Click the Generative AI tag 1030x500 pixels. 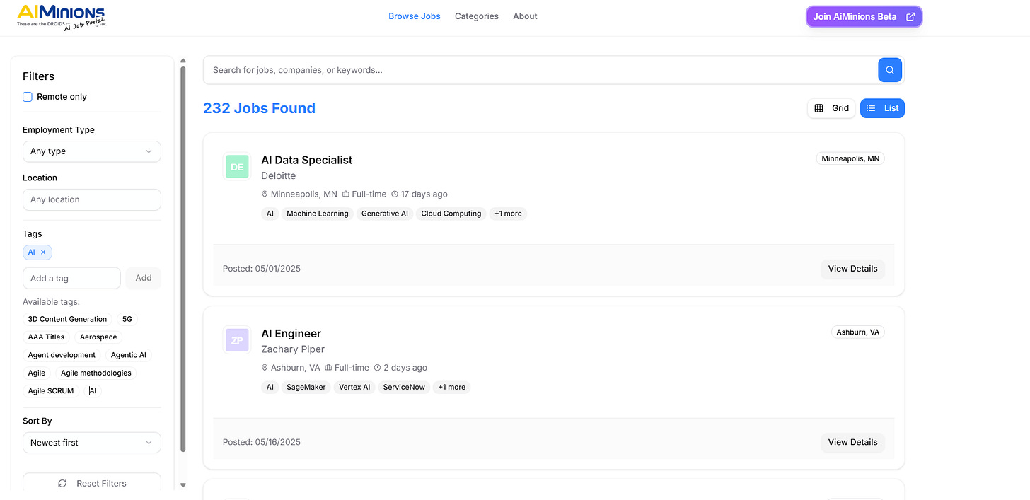pos(385,214)
